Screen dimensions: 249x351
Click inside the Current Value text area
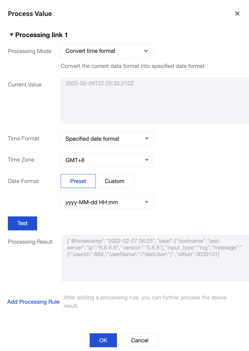pos(155,100)
